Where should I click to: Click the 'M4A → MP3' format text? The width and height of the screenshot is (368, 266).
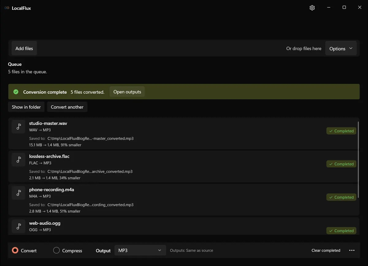40,196
